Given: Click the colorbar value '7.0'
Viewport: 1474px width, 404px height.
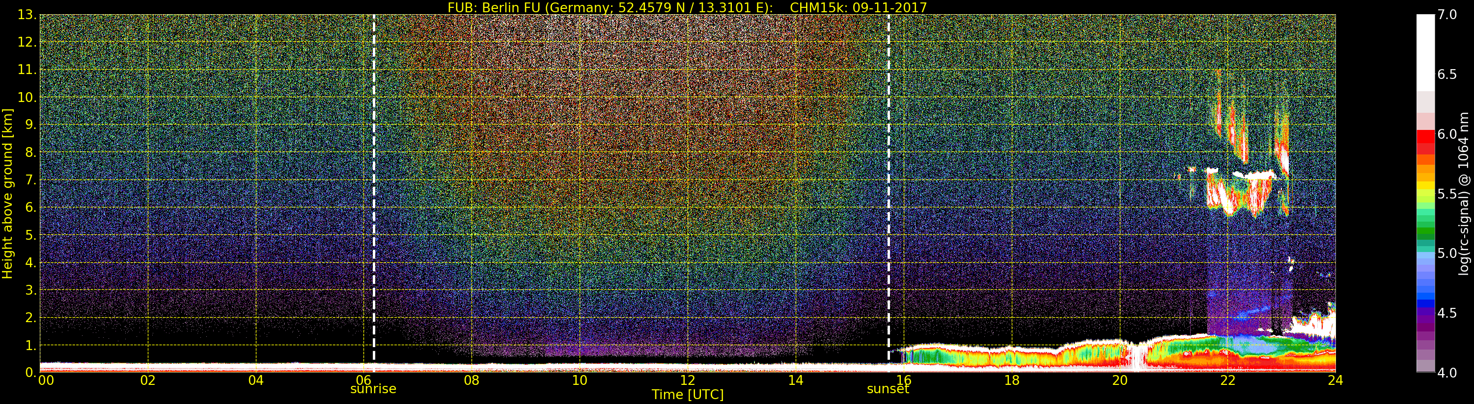Looking at the screenshot, I should pyautogui.click(x=1447, y=15).
